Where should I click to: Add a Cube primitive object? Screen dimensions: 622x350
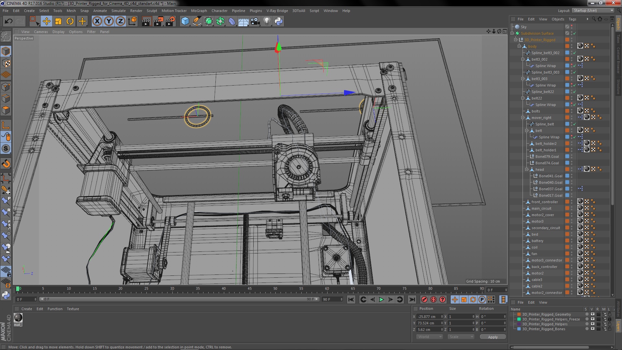tap(185, 21)
